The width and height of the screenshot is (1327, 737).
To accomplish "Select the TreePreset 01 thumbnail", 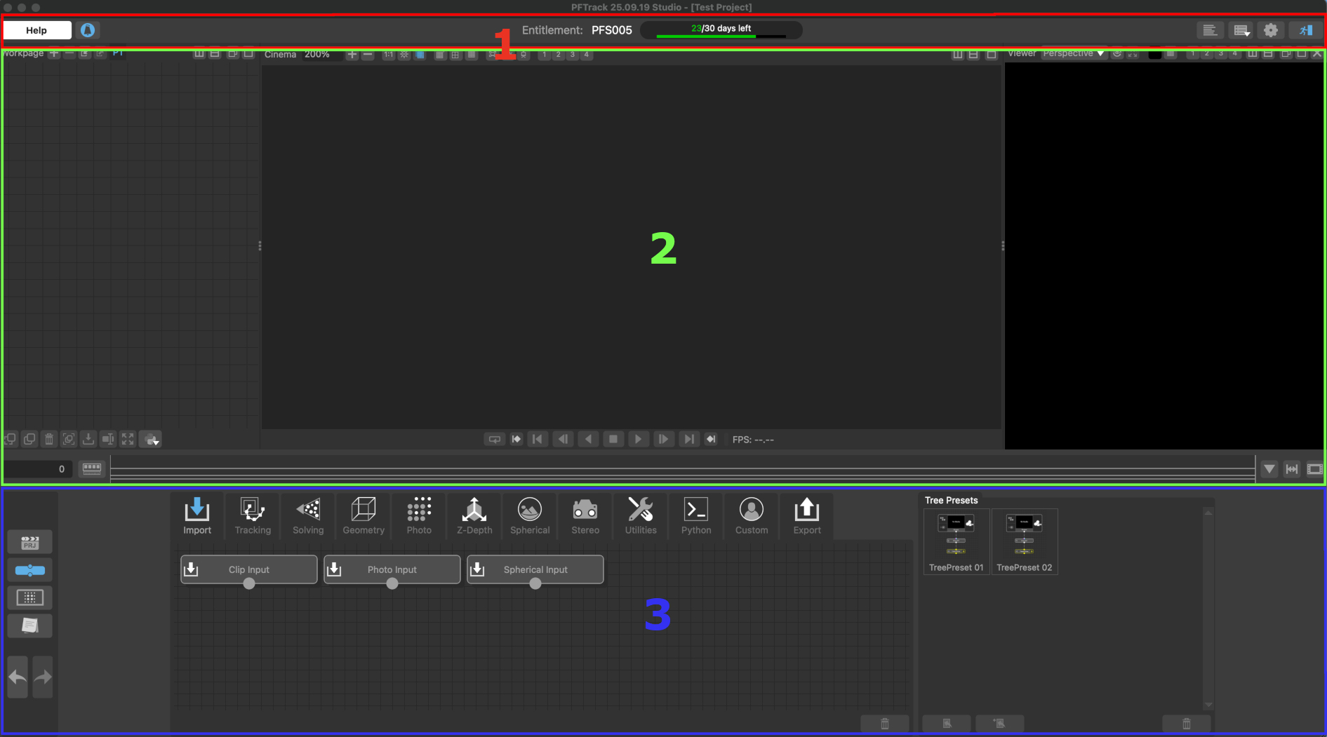I will coord(956,540).
